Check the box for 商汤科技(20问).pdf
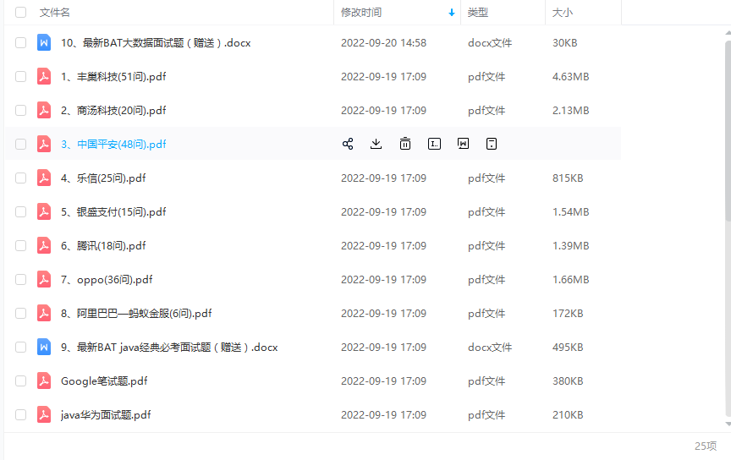The image size is (731, 460). pyautogui.click(x=20, y=111)
